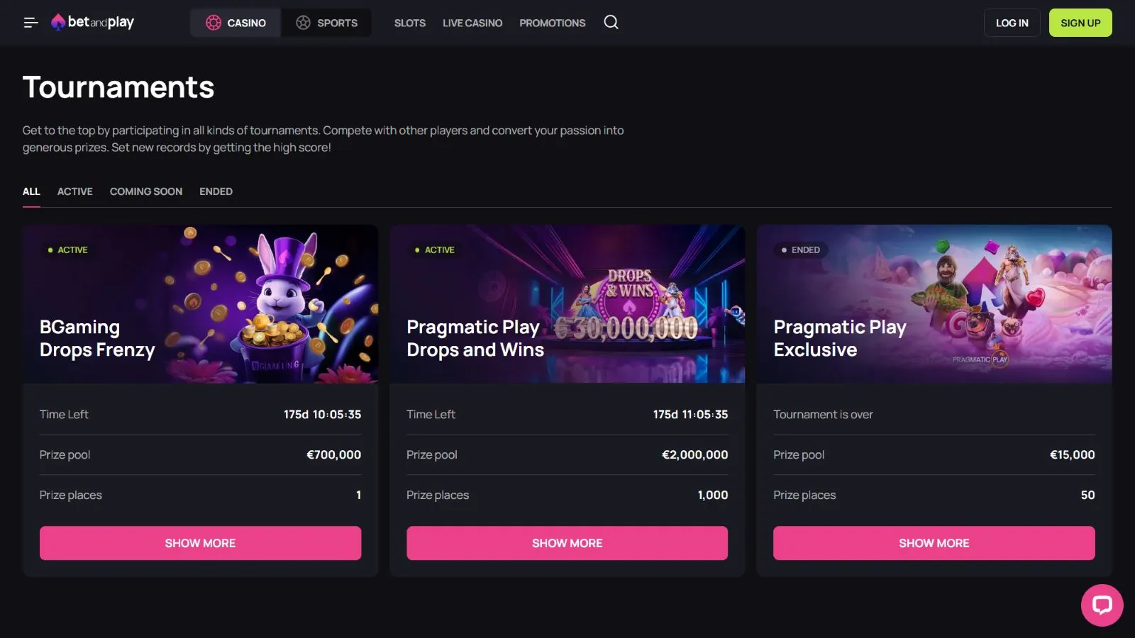
Task: Open the live chat support bubble
Action: pyautogui.click(x=1102, y=605)
